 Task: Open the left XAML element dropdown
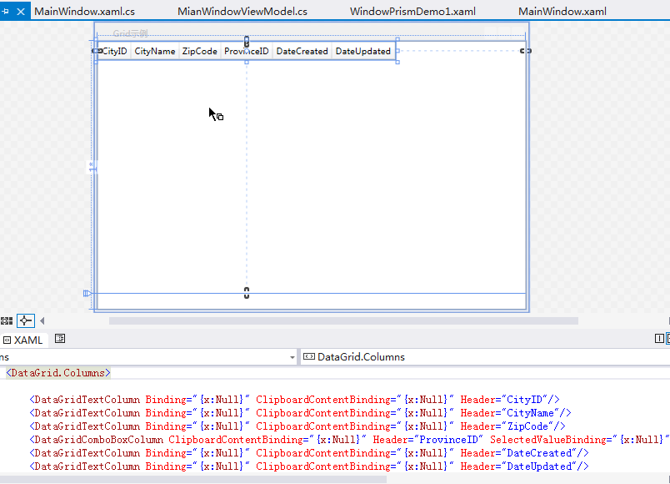(292, 357)
